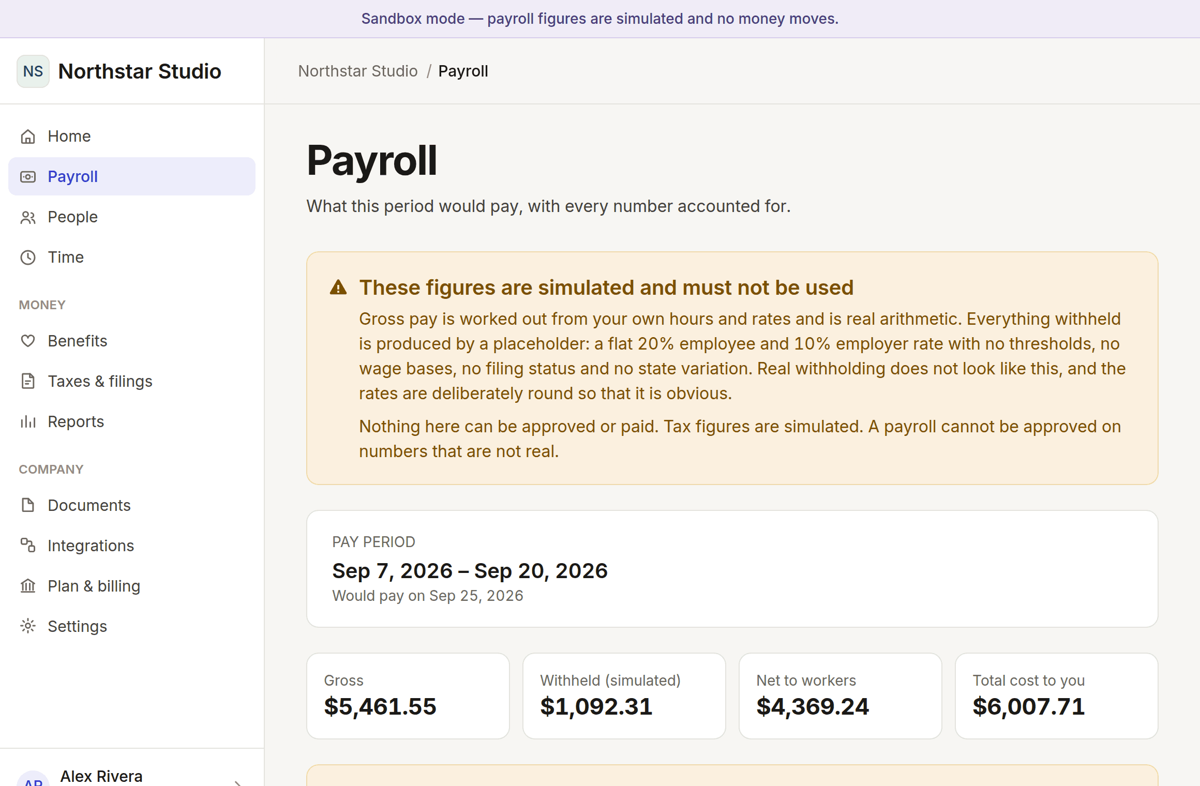Image resolution: width=1200 pixels, height=786 pixels.
Task: Click the Home house icon
Action: pyautogui.click(x=28, y=137)
